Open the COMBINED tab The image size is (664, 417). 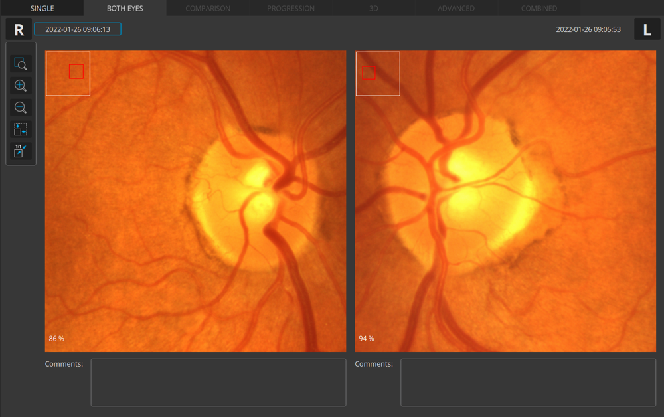539,8
